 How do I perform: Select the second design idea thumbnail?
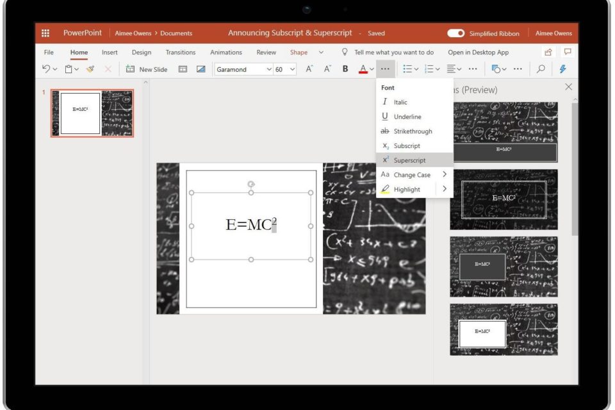pos(504,199)
